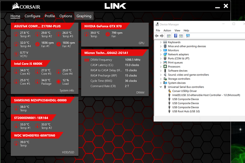Select the Graphing tab

pos(84,16)
